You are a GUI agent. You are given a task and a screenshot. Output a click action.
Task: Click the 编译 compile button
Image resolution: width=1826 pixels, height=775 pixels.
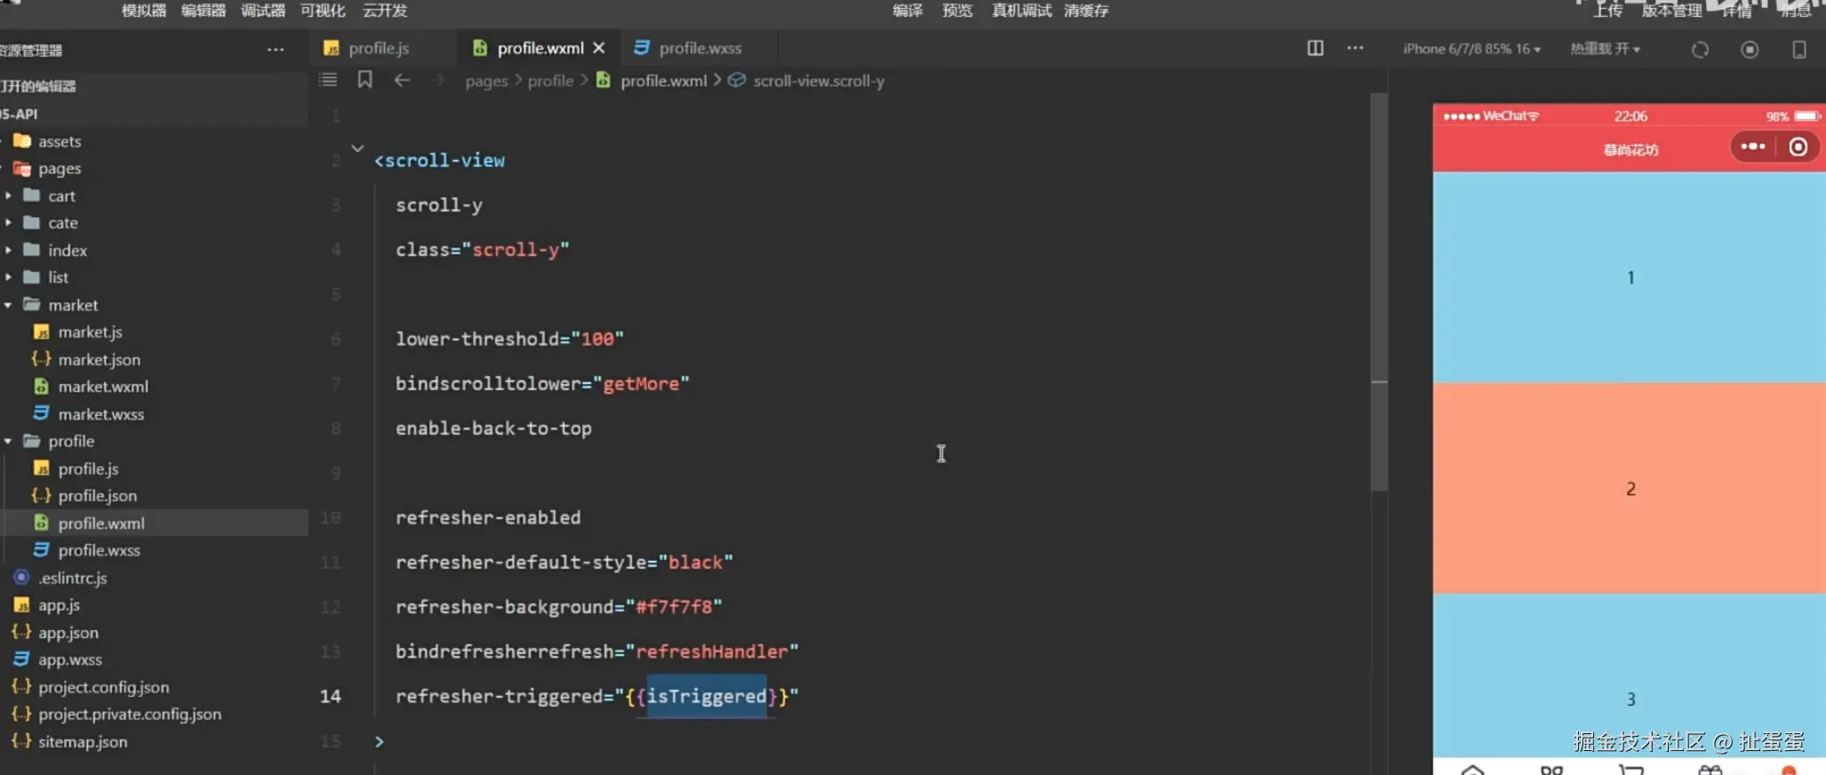coord(908,11)
